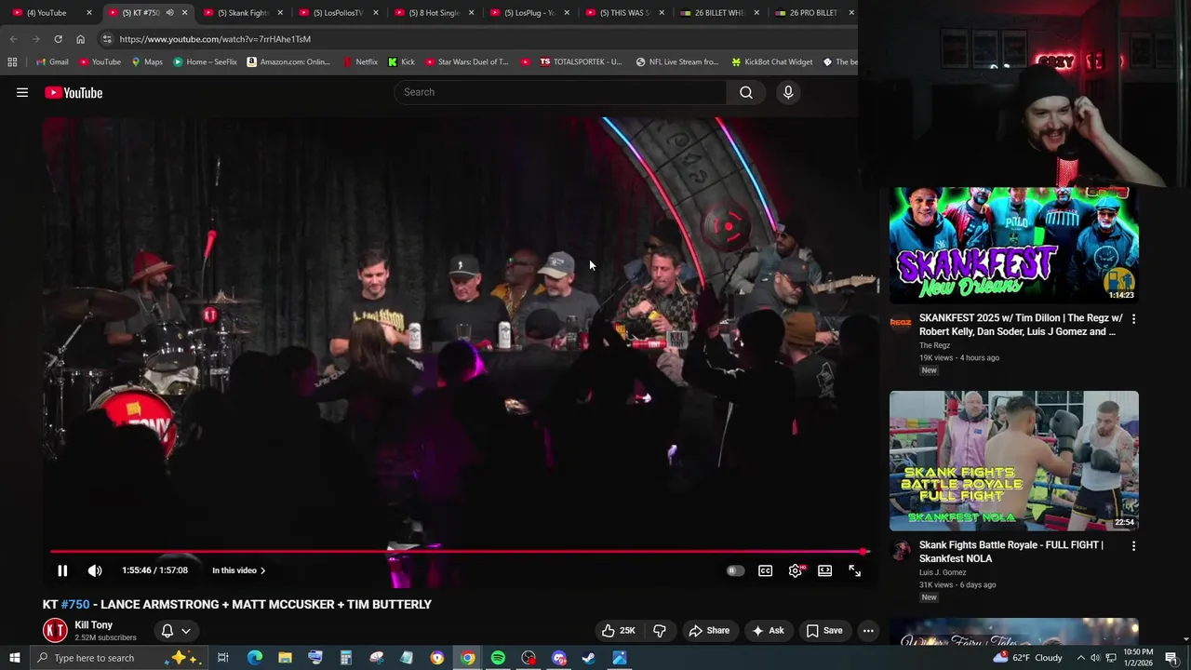
Task: Save the video to a playlist
Action: tap(824, 630)
